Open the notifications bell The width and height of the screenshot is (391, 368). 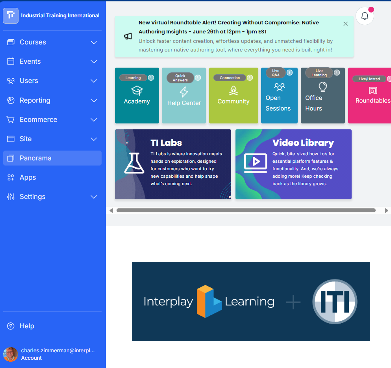(x=365, y=16)
